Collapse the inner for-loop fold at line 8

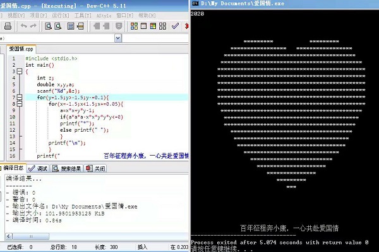(x=20, y=104)
